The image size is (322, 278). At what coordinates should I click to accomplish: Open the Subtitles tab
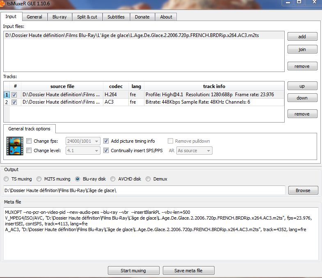click(116, 17)
